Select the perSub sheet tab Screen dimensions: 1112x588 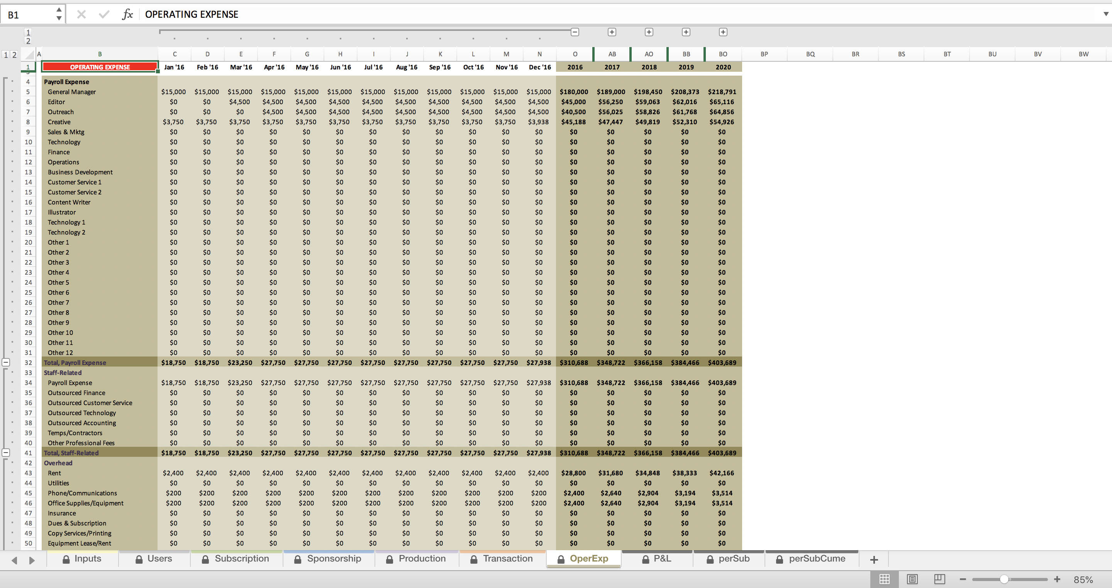(728, 559)
